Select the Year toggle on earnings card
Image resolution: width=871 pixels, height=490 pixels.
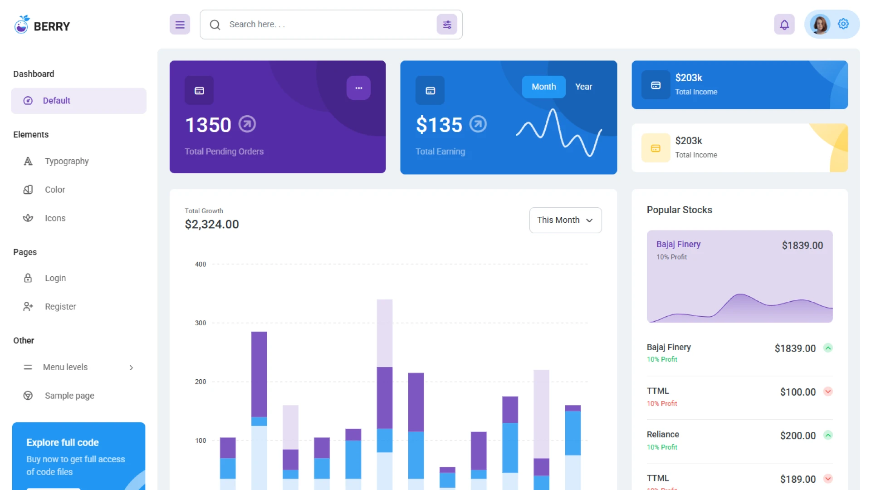pyautogui.click(x=583, y=87)
